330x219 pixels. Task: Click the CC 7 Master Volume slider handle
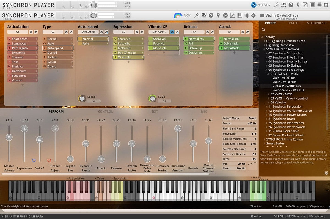[x=9, y=137]
